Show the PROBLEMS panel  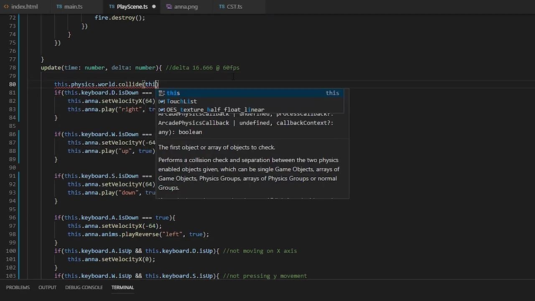18,288
